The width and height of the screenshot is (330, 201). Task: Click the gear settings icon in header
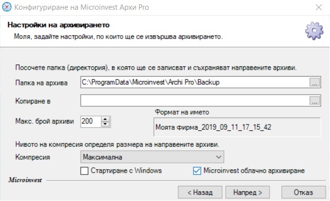pyautogui.click(x=314, y=31)
